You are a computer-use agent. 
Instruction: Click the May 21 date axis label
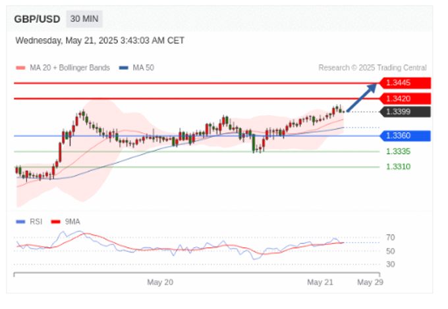click(x=320, y=282)
